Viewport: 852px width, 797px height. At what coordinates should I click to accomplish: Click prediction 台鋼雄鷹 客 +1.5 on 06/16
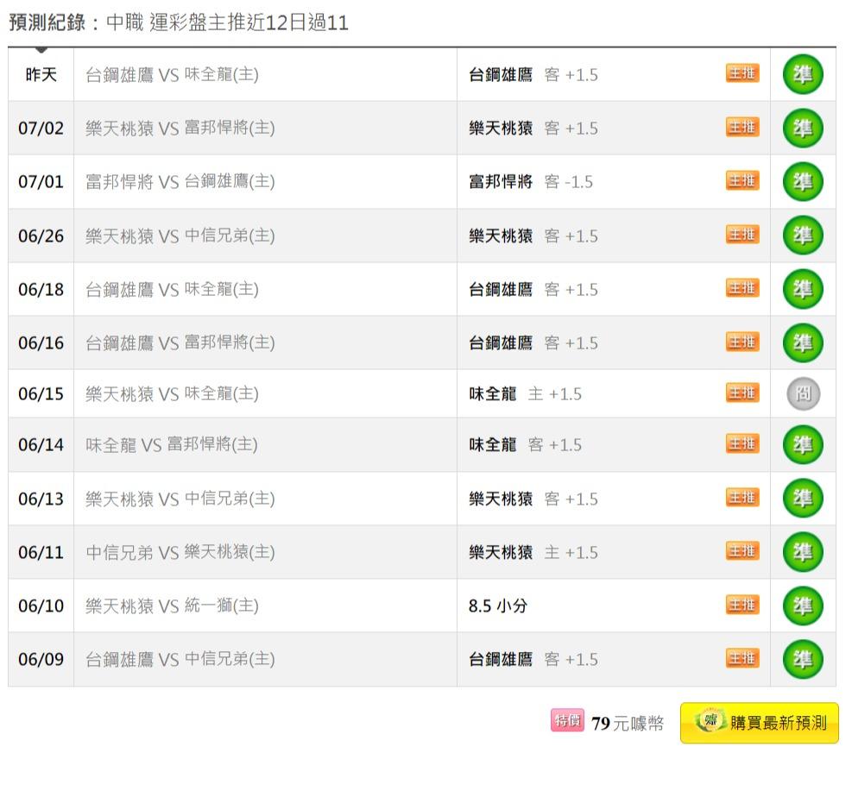click(533, 342)
